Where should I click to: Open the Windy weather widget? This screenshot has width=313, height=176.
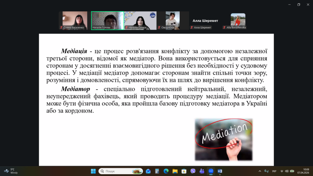(x=11, y=171)
